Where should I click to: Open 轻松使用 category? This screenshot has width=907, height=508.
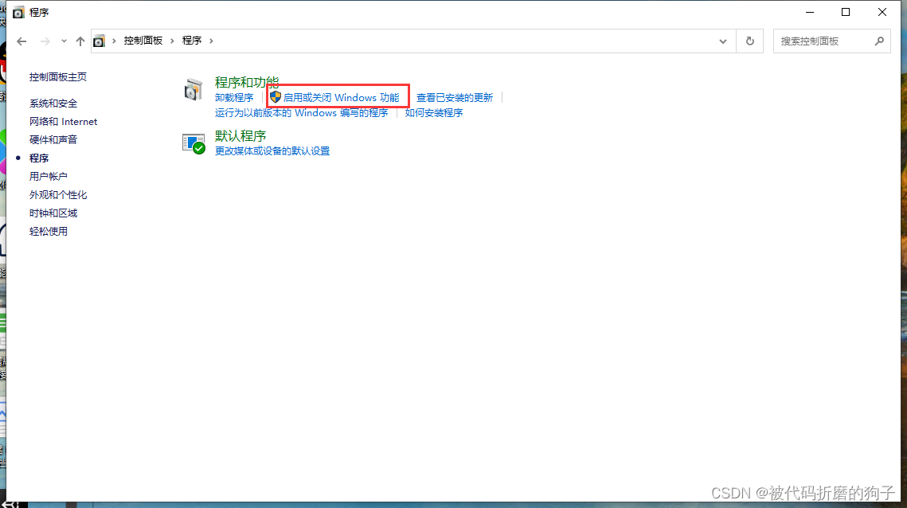[x=48, y=232]
